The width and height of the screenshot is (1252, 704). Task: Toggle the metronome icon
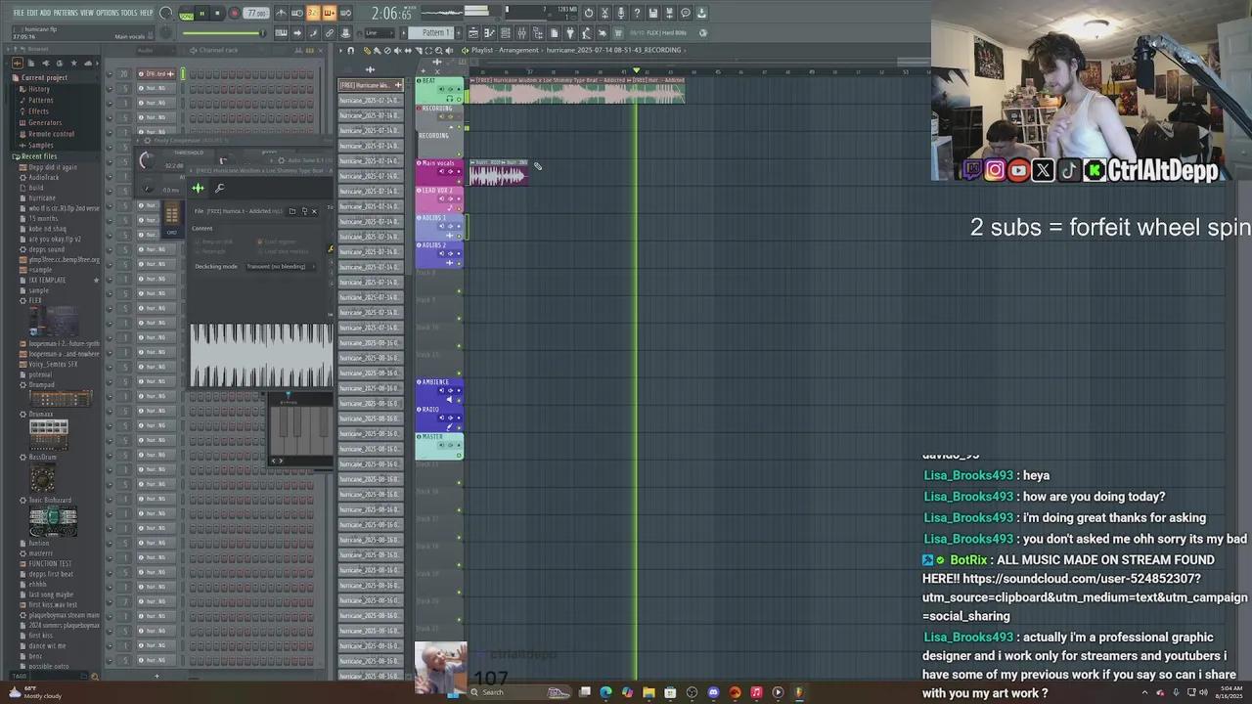281,13
